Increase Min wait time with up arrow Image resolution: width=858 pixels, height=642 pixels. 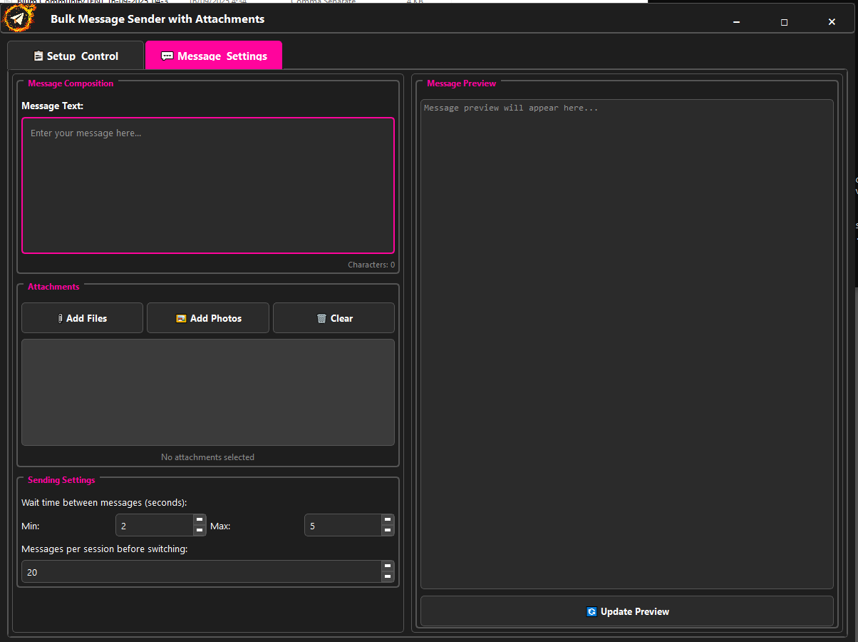(200, 520)
